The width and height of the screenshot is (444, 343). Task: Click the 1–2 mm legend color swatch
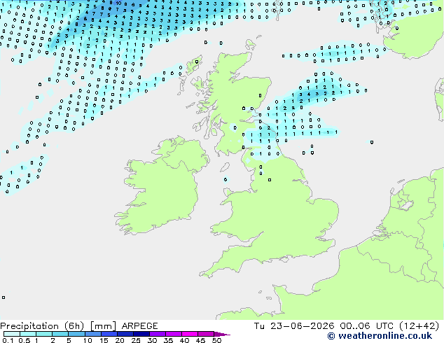coord(44,334)
